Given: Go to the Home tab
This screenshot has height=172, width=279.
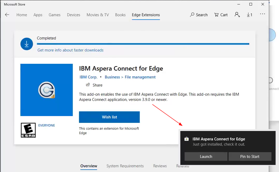Looking at the screenshot, I should (22, 15).
